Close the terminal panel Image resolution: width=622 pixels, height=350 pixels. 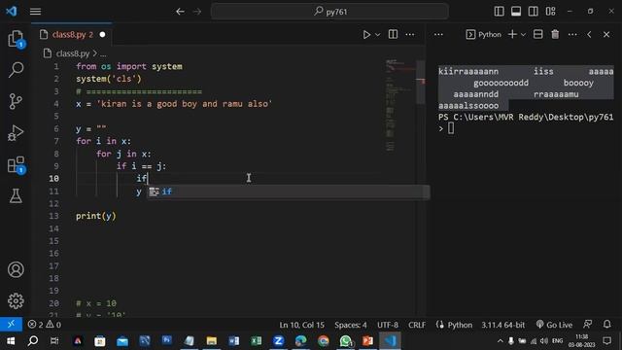[606, 35]
